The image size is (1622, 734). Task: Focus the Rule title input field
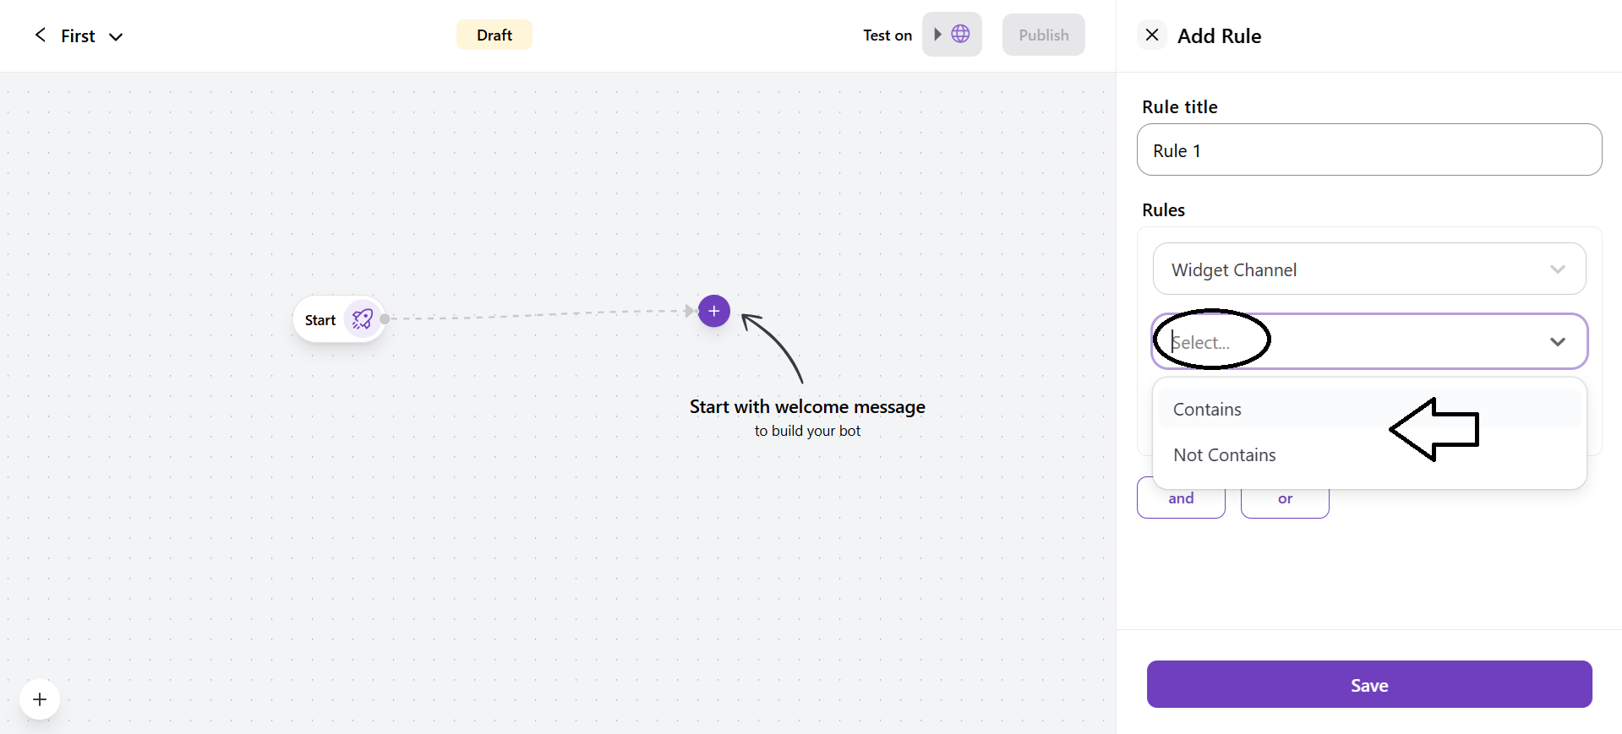coord(1368,150)
